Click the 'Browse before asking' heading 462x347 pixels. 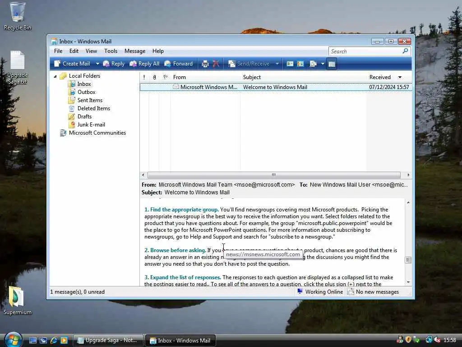pos(176,250)
